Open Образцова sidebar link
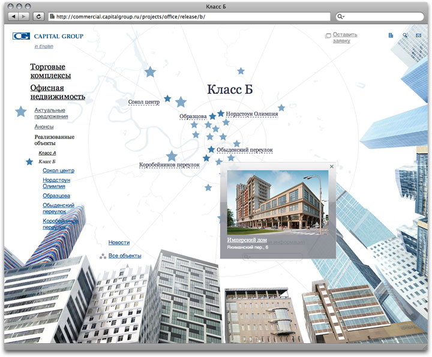This screenshot has height=357, width=432. coord(56,196)
